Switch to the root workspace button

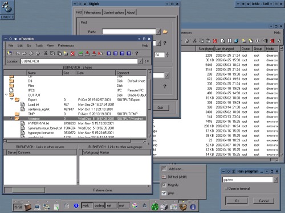124,206
